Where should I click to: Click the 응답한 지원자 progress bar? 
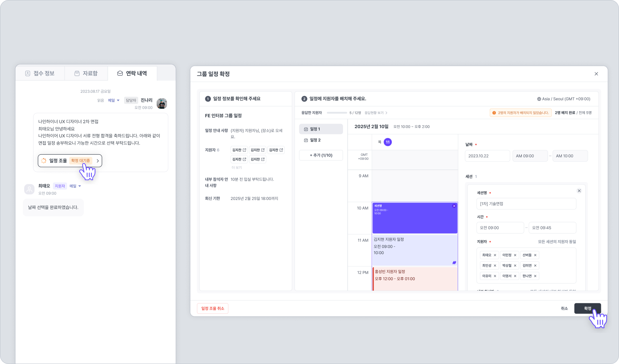click(337, 113)
